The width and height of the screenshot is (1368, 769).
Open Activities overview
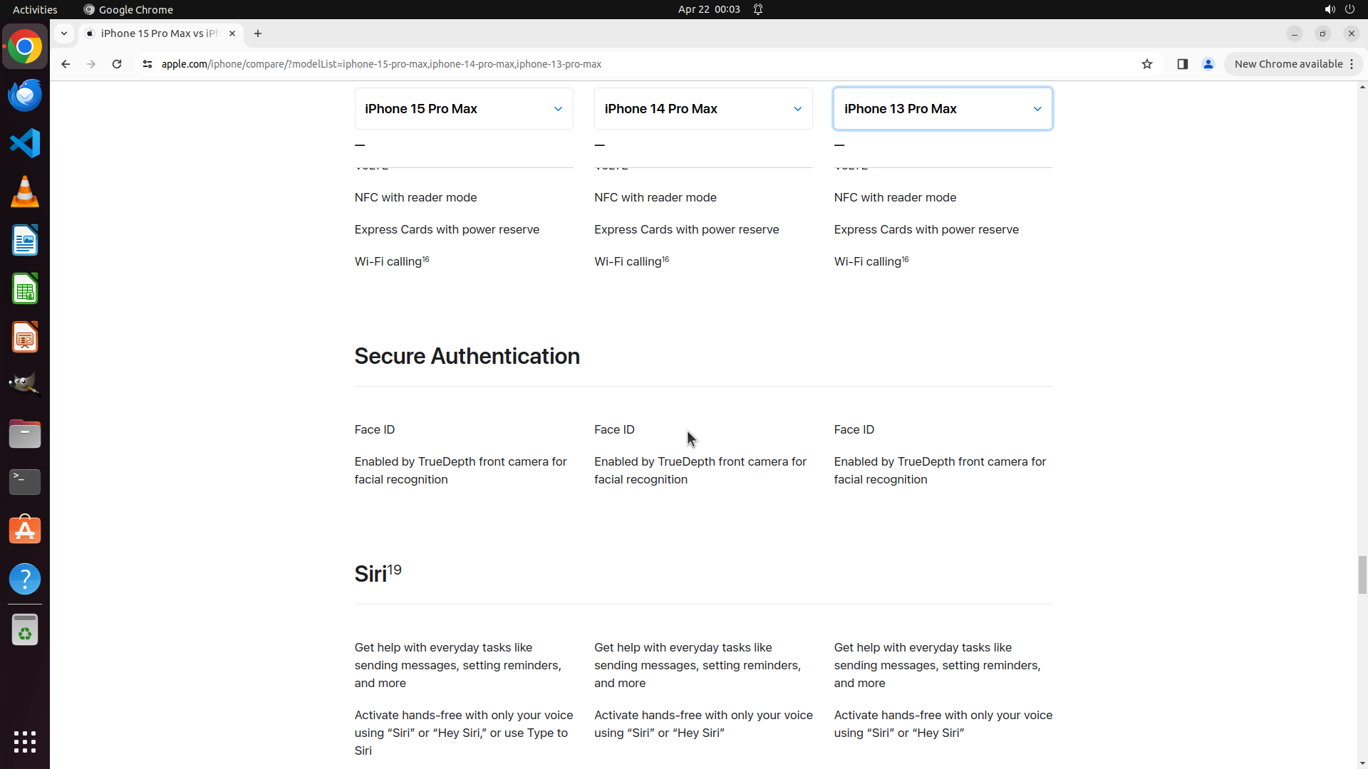(x=35, y=9)
